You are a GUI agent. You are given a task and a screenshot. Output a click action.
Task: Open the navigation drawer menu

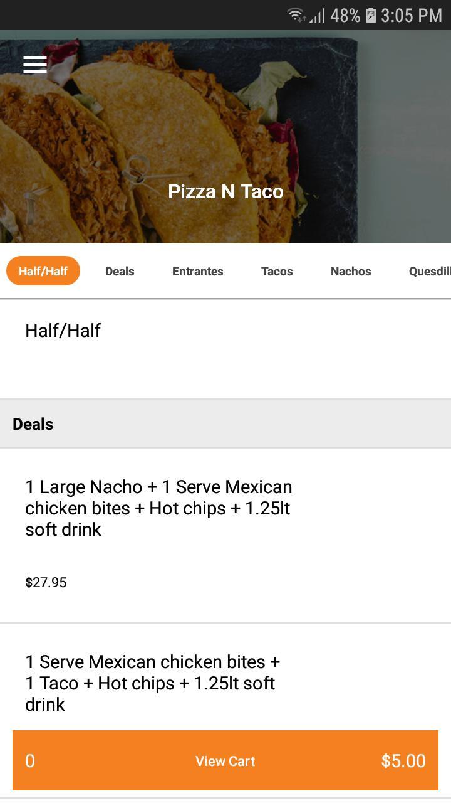[34, 65]
